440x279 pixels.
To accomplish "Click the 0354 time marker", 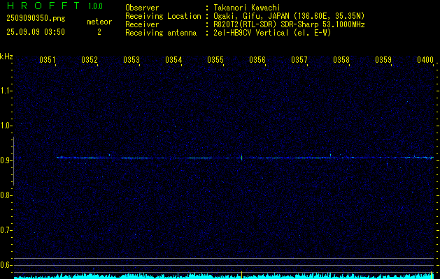I will point(173,59).
